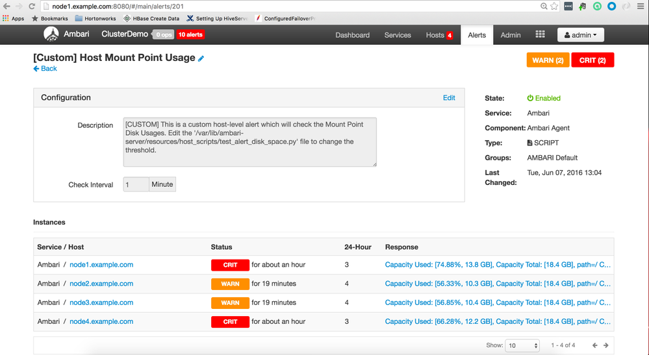
Task: Click the Ambari logo icon
Action: pos(51,34)
